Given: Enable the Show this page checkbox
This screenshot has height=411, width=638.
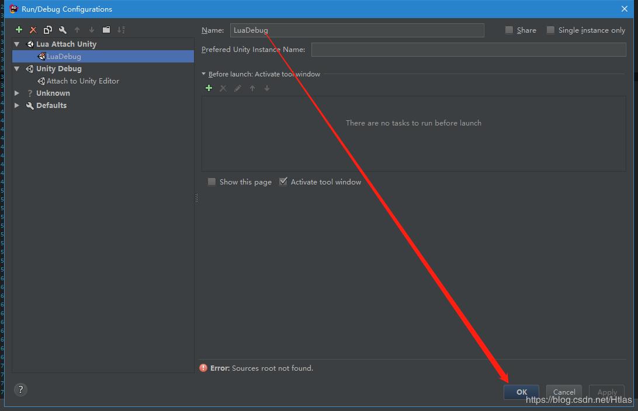Looking at the screenshot, I should (x=211, y=182).
